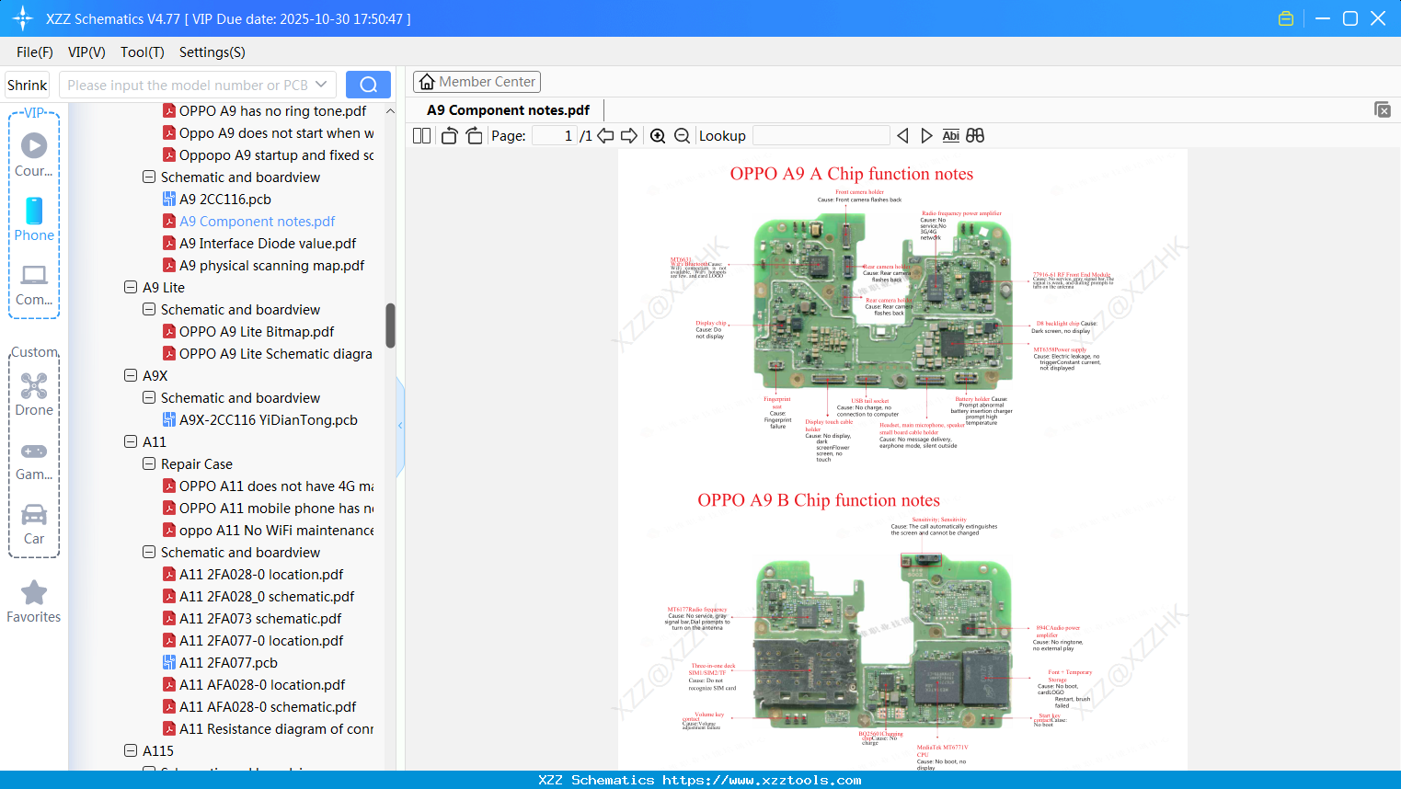Open the two-page view icon in PDF toolbar

(420, 135)
